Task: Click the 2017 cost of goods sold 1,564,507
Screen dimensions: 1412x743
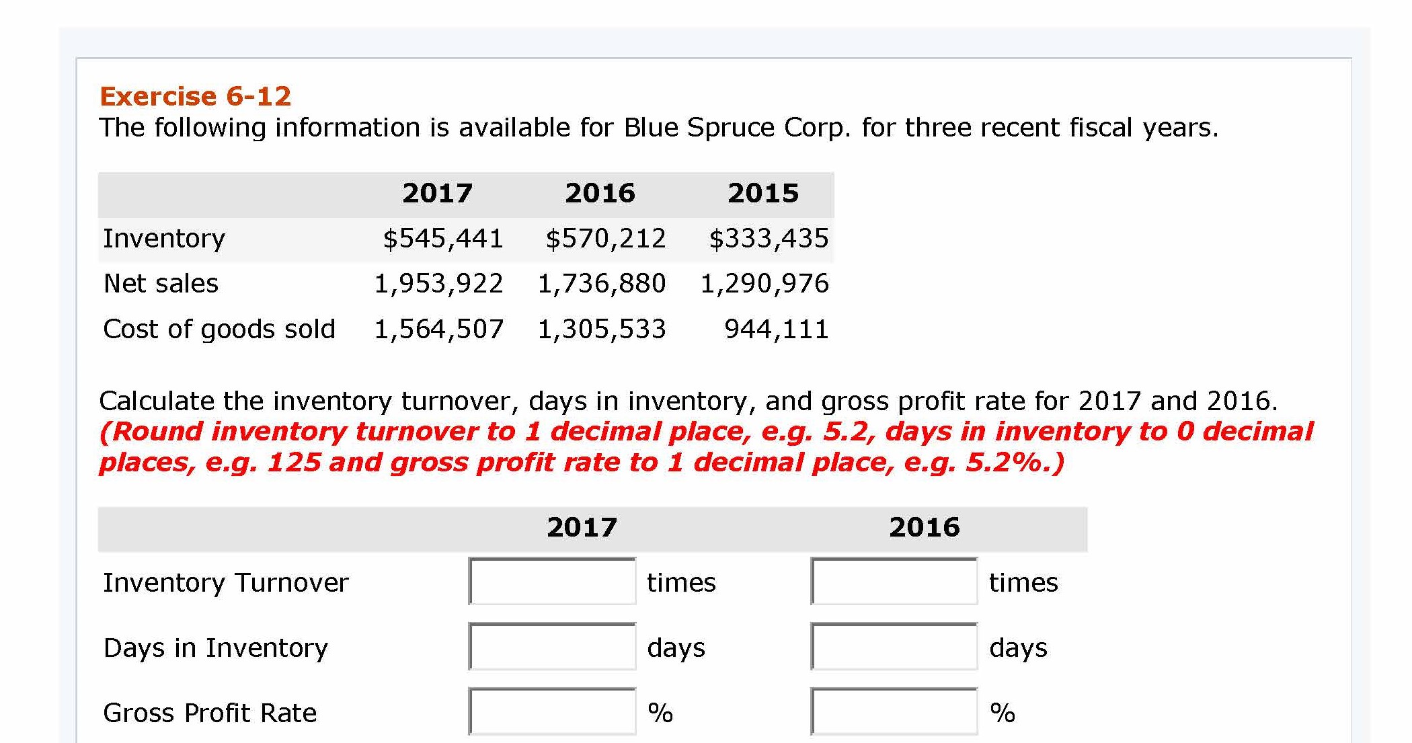Action: (x=438, y=329)
